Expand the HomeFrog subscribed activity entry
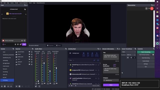 tap(69, 65)
